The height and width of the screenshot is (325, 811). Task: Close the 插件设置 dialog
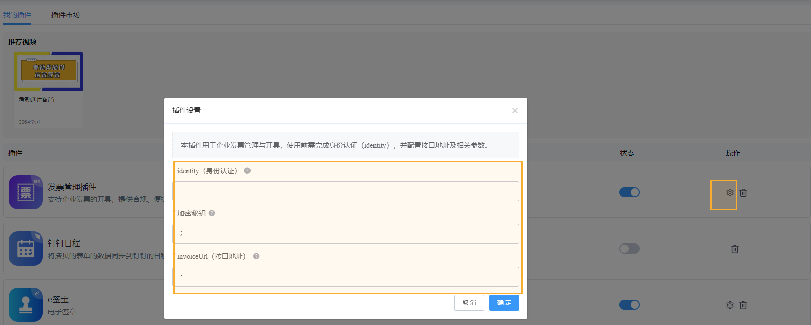[x=515, y=111]
